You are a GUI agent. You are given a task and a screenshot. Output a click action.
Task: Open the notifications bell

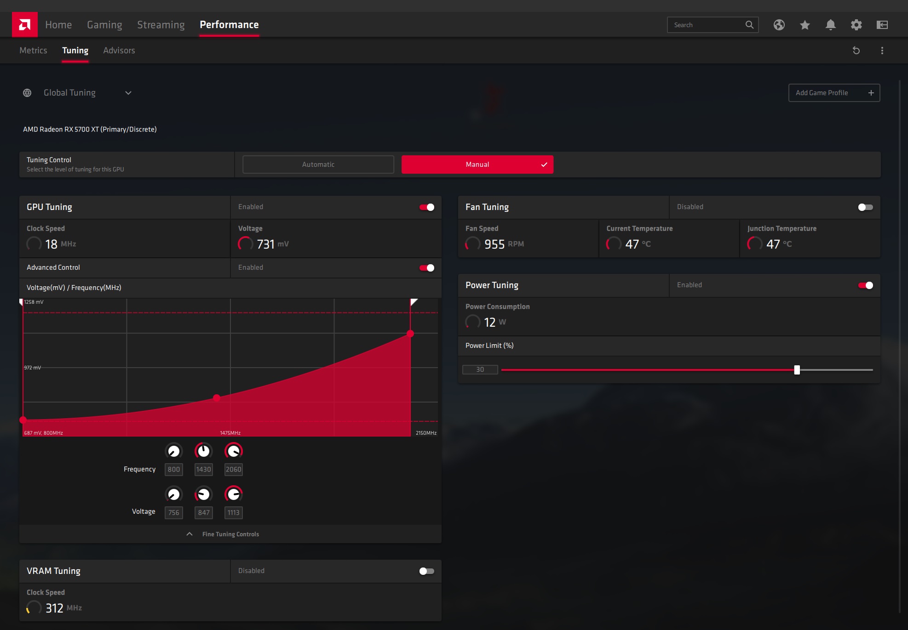pos(830,25)
